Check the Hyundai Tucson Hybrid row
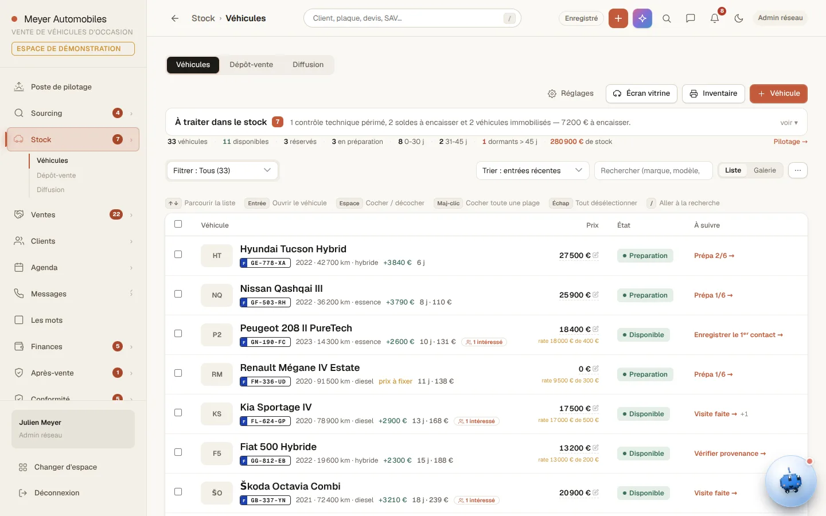 pos(178,255)
